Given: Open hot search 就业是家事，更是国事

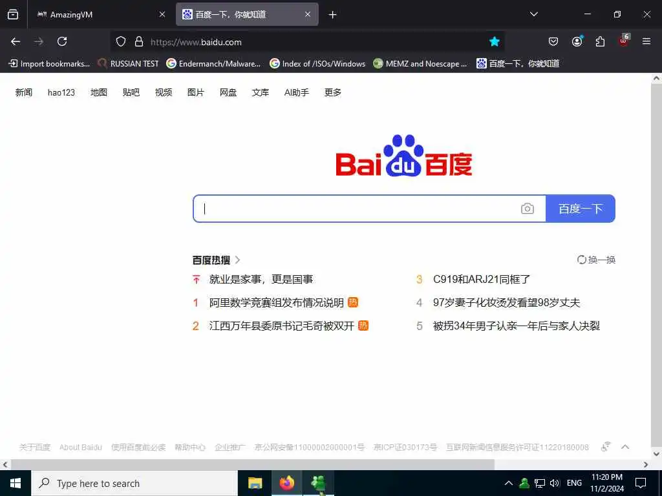Looking at the screenshot, I should click(261, 279).
